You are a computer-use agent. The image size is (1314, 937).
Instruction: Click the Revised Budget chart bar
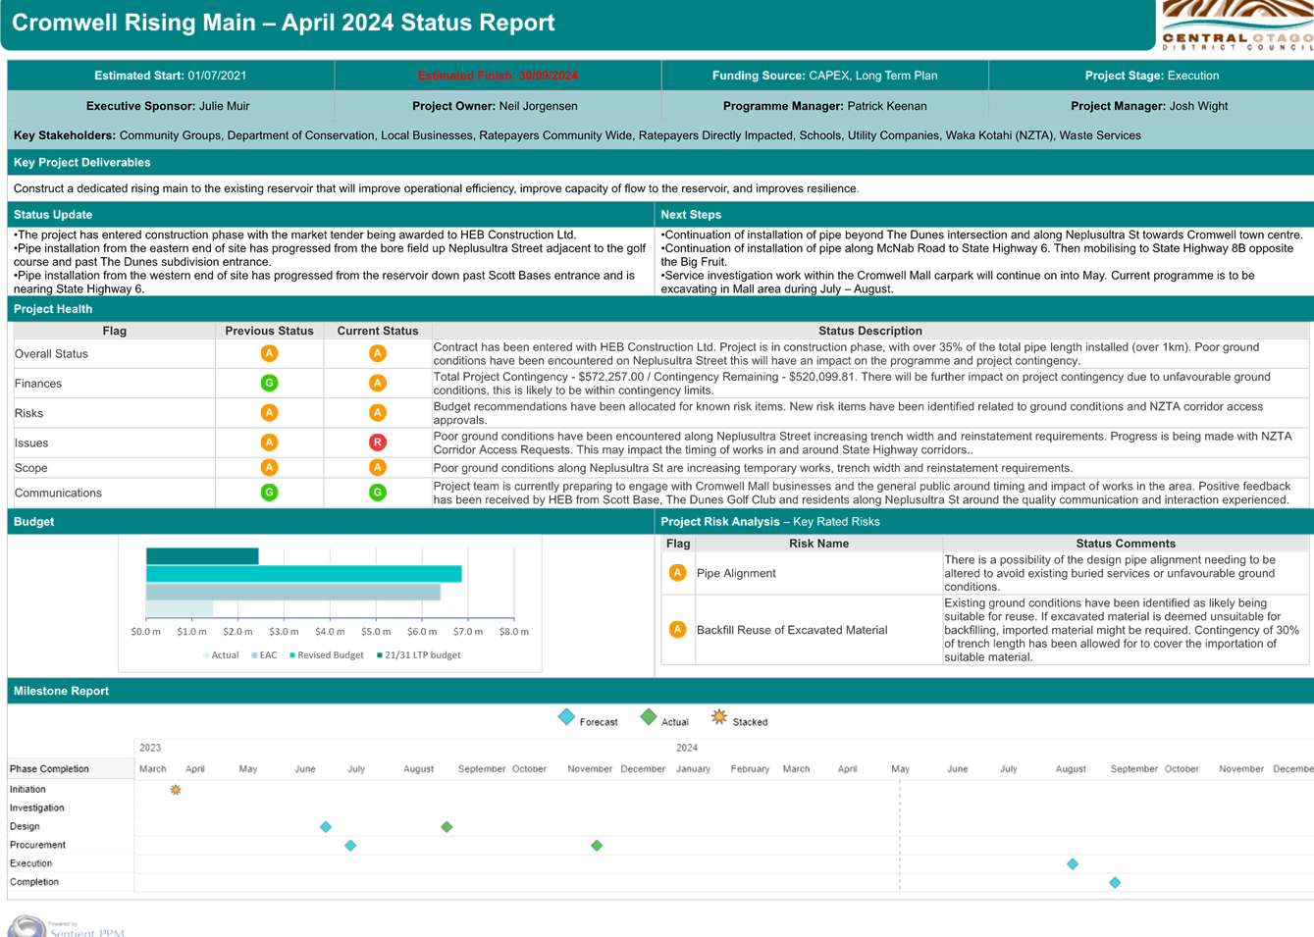tap(304, 574)
